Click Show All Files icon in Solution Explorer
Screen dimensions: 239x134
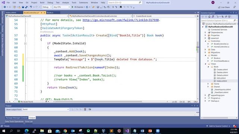229,17
